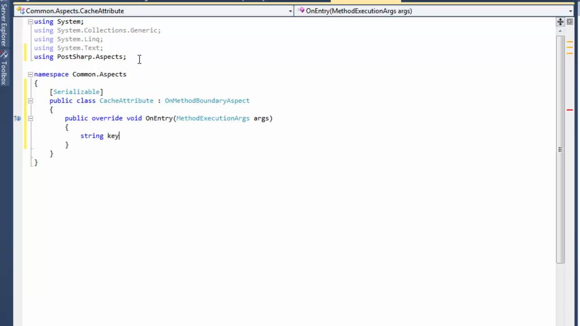Click 'System' in the first using line
This screenshot has width=580, height=326.
[x=68, y=21]
